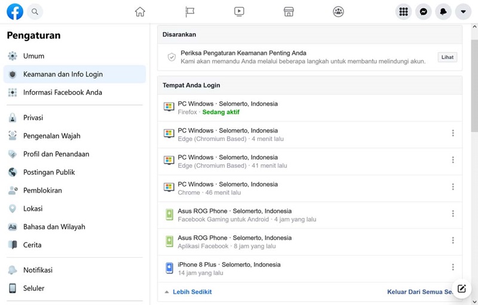Open options for Aplikasi Facebook session

453,240
